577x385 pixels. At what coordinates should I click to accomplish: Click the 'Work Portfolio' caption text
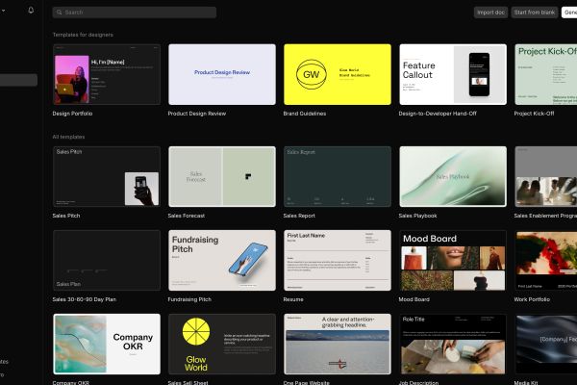pyautogui.click(x=532, y=299)
